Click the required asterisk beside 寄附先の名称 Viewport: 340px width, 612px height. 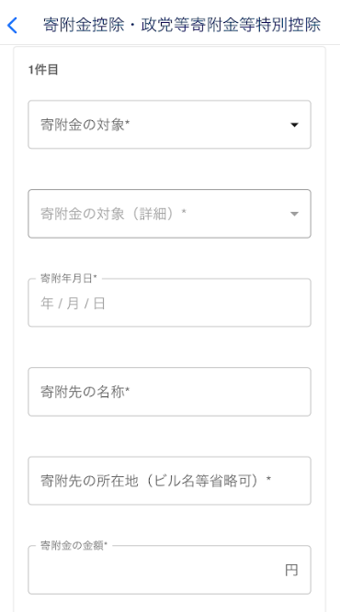(x=128, y=390)
